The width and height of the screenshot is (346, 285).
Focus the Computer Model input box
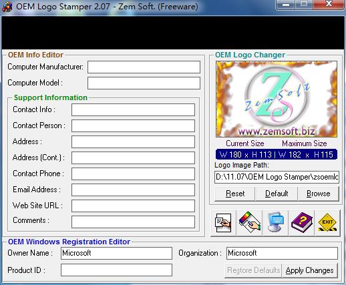(x=144, y=83)
